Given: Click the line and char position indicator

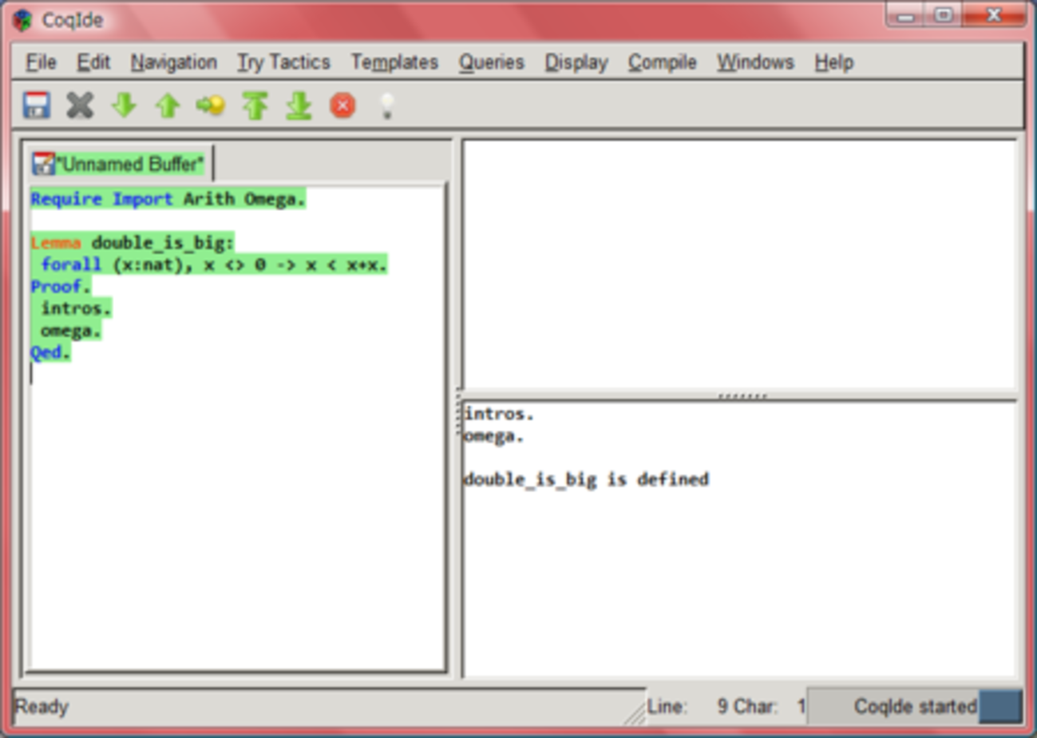Looking at the screenshot, I should [726, 706].
